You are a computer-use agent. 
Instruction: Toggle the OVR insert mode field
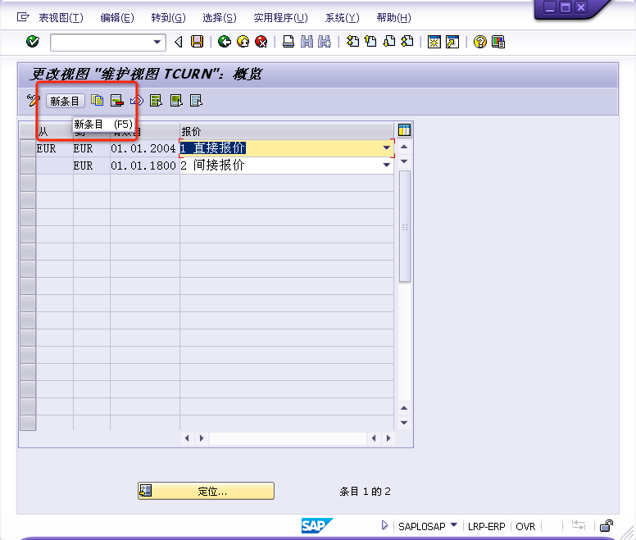525,526
